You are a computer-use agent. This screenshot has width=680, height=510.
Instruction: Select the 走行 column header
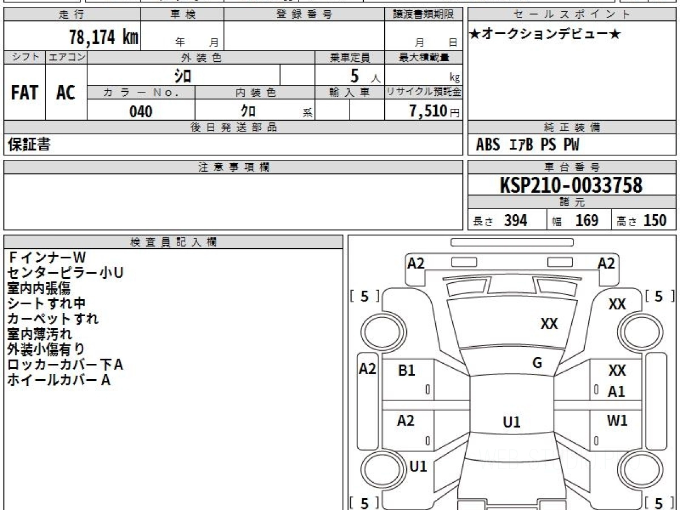72,15
